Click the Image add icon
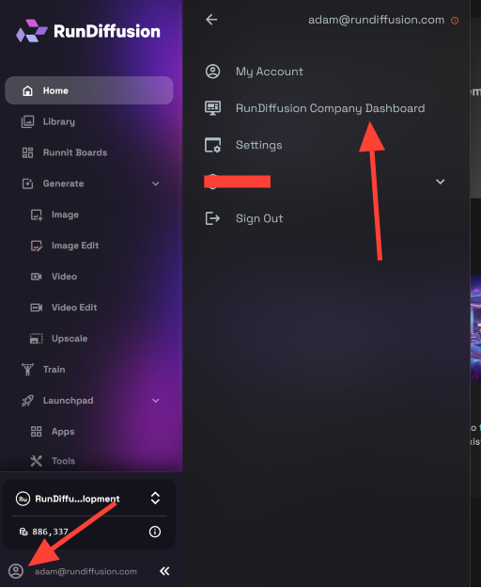 point(37,215)
